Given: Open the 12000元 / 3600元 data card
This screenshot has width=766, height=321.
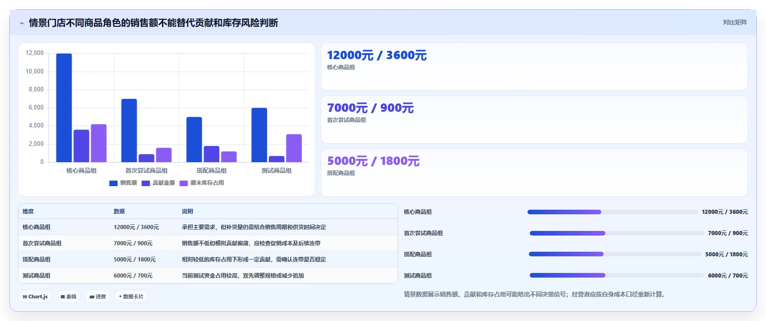Looking at the screenshot, I should (x=534, y=67).
